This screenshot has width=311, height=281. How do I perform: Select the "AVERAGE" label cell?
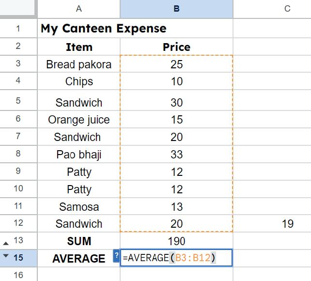click(79, 258)
